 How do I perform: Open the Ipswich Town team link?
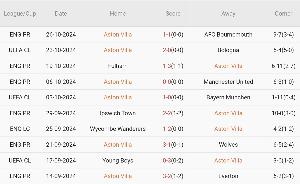(118, 113)
